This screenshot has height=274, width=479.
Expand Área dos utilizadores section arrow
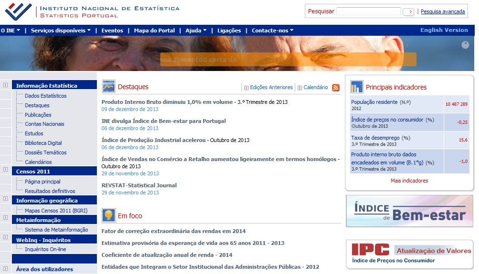[6, 268]
